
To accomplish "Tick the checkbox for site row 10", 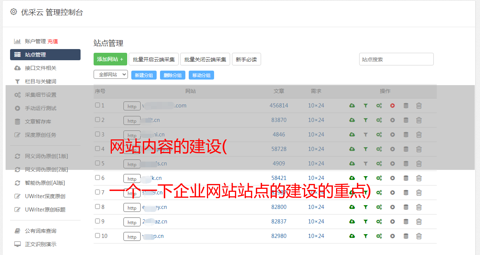I will point(97,236).
